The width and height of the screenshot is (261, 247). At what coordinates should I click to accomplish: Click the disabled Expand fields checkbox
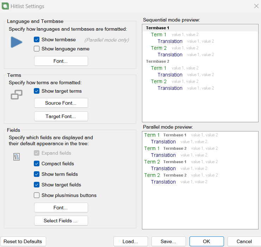(x=37, y=153)
